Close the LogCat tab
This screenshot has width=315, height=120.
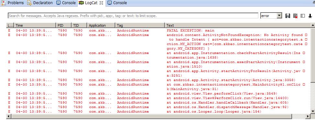tap(101, 3)
